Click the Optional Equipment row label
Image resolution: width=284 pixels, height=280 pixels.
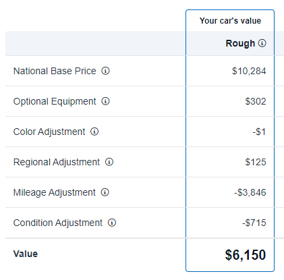pos(55,101)
